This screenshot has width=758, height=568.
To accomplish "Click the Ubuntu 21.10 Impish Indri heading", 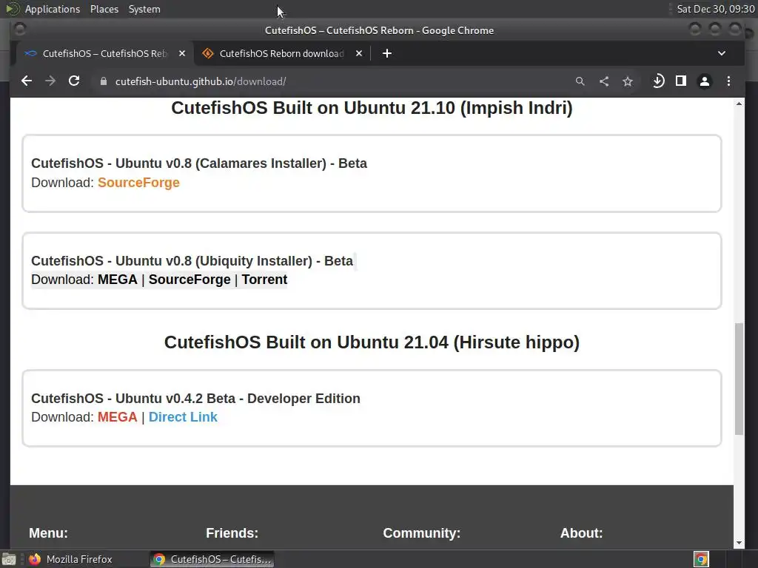I will coord(372,108).
